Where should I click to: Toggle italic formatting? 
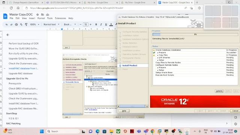101,24
